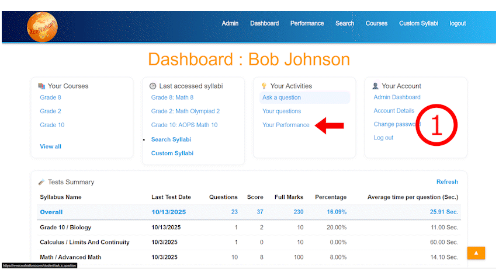The width and height of the screenshot is (499, 280).
Task: Click the Custom Syllabi link under syllabi list
Action: coord(172,153)
